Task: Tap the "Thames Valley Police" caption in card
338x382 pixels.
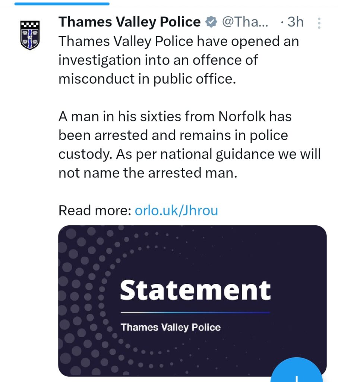Action: [x=171, y=328]
